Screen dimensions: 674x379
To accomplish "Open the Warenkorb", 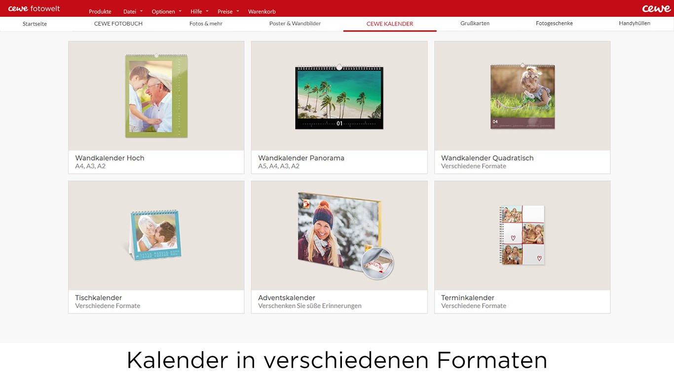I will tap(262, 11).
